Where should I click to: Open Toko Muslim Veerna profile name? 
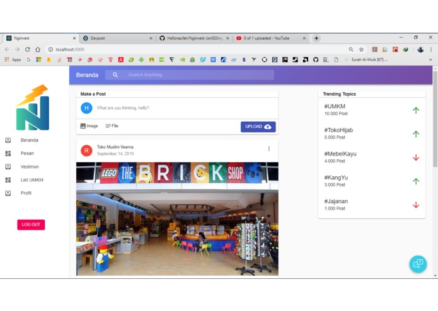pos(115,147)
